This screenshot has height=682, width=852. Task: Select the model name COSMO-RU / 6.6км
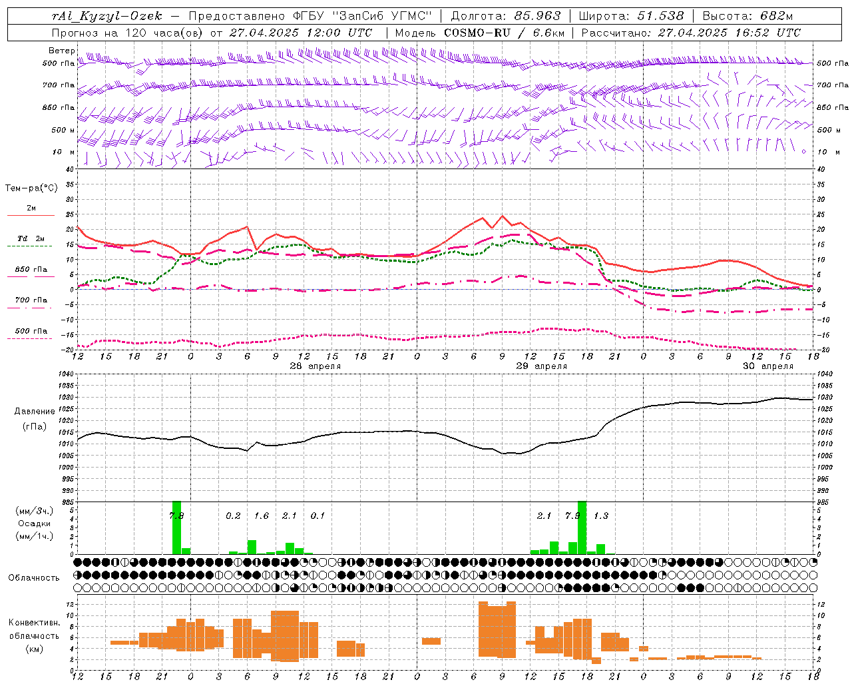pos(505,32)
